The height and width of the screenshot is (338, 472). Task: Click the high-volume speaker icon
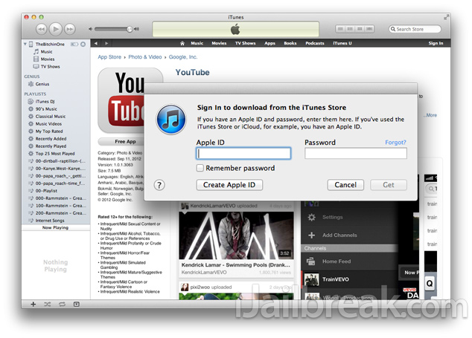(137, 29)
